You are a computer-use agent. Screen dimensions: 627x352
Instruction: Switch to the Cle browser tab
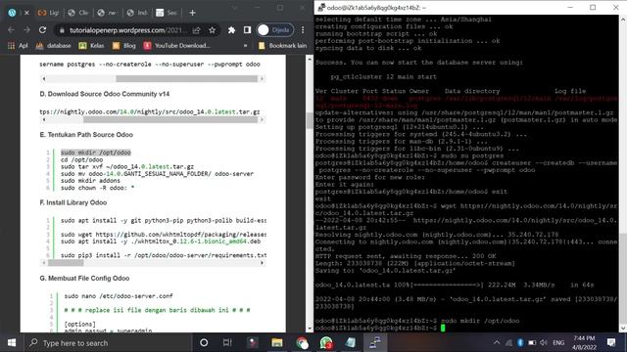78,13
